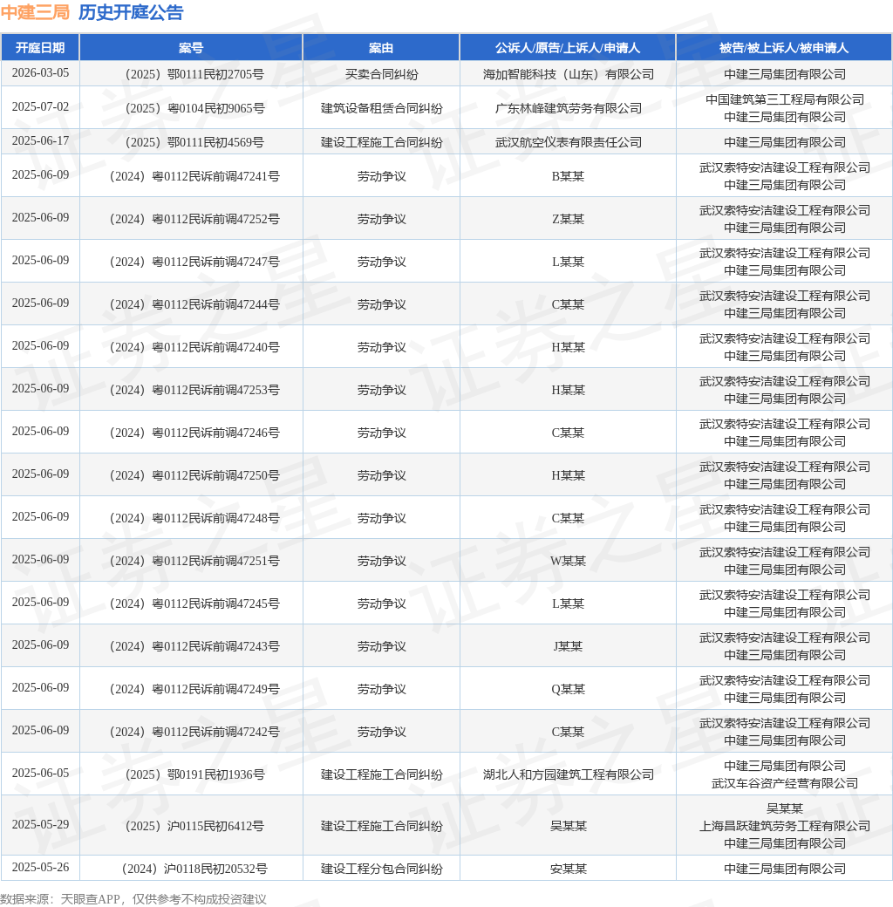Select the 建设工程分包合同纠纷 cell
Viewport: 893px width, 907px height.
382,869
